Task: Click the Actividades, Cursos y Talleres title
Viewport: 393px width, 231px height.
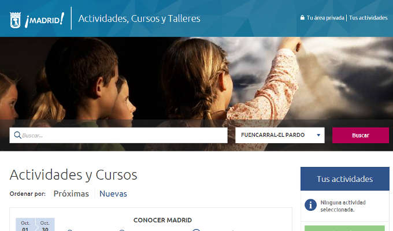Action: 139,19
